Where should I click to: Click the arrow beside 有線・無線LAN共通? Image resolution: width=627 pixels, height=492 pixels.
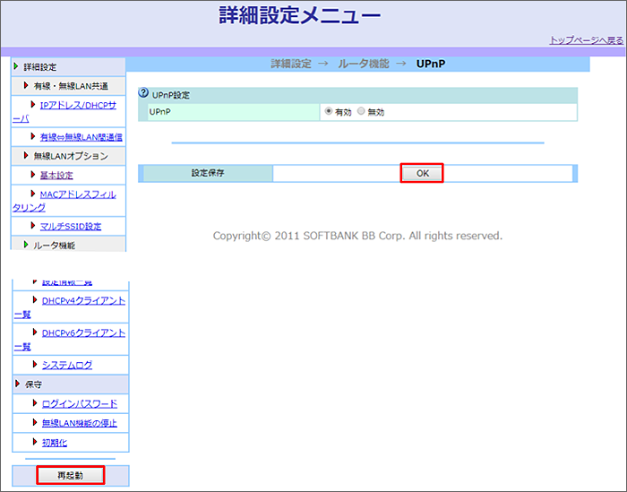[x=26, y=85]
